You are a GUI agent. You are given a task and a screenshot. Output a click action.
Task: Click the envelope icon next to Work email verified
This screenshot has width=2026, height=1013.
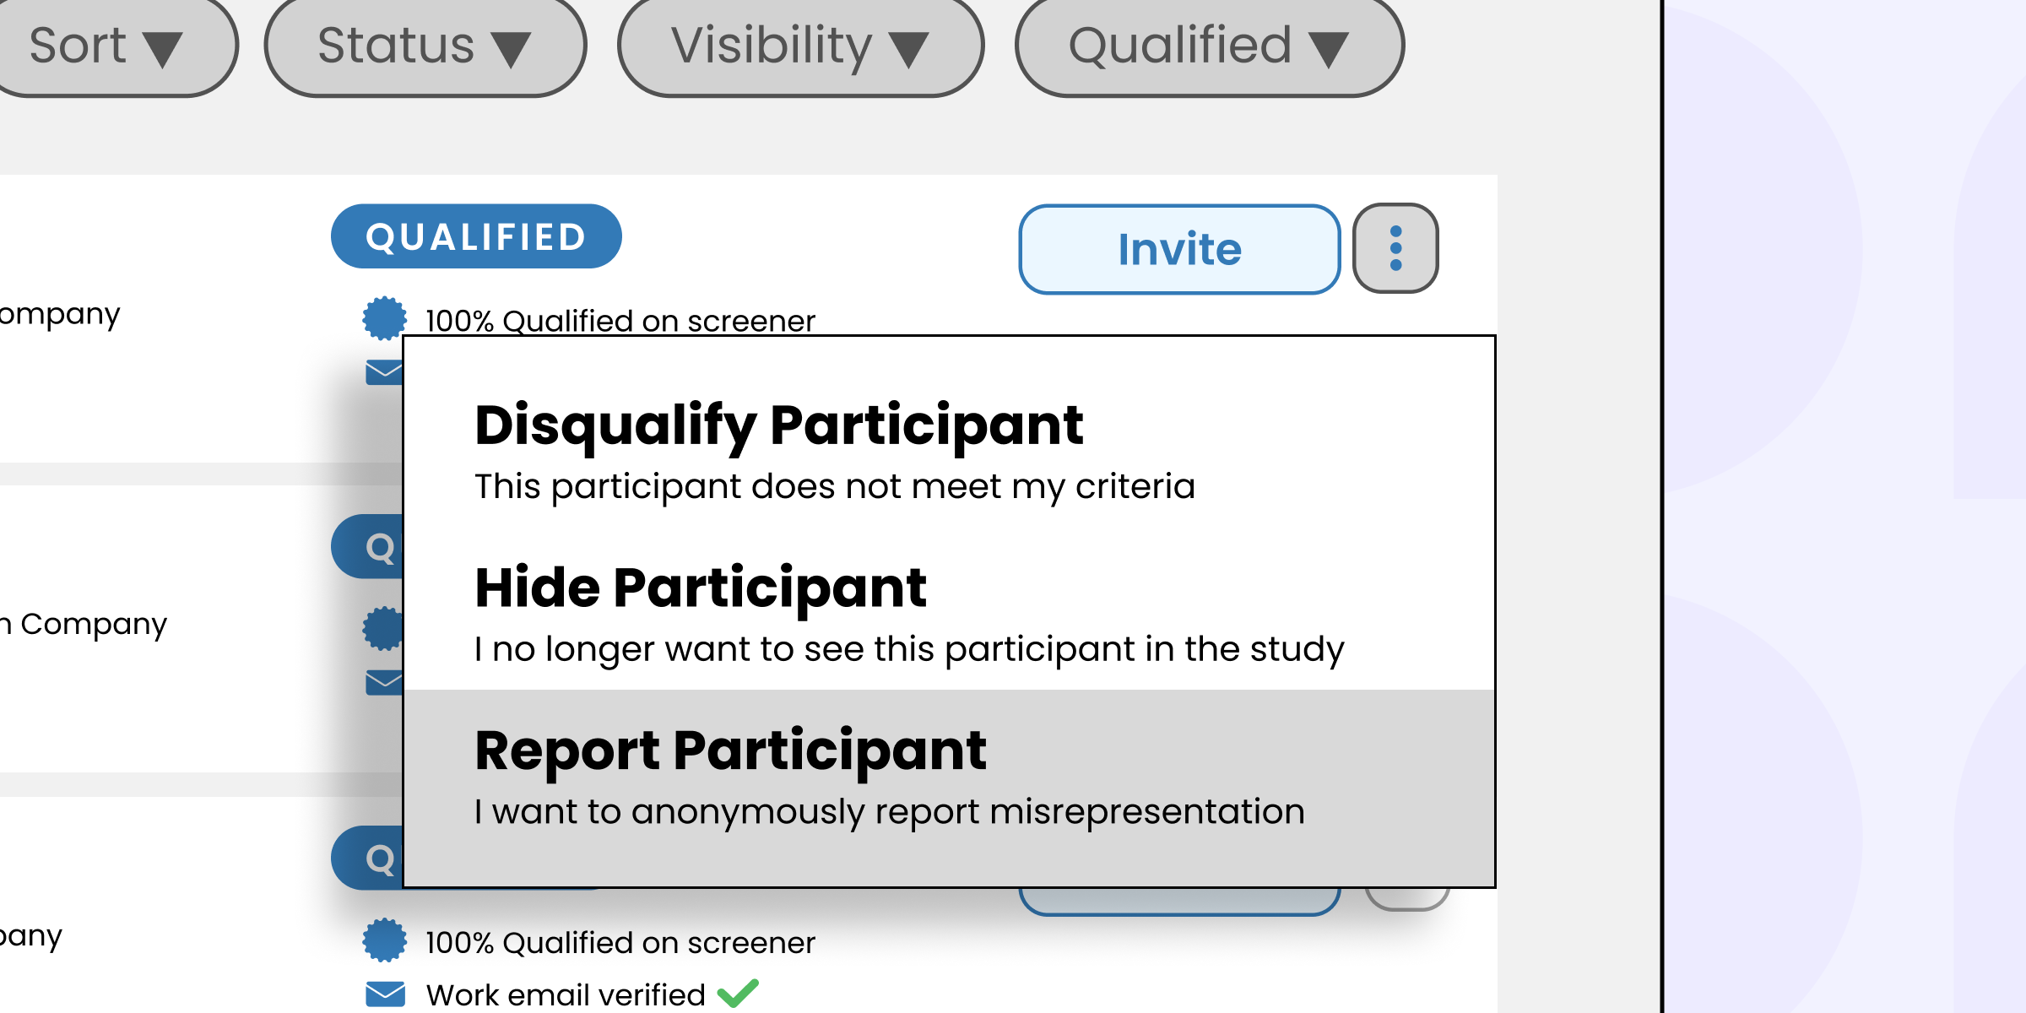385,994
